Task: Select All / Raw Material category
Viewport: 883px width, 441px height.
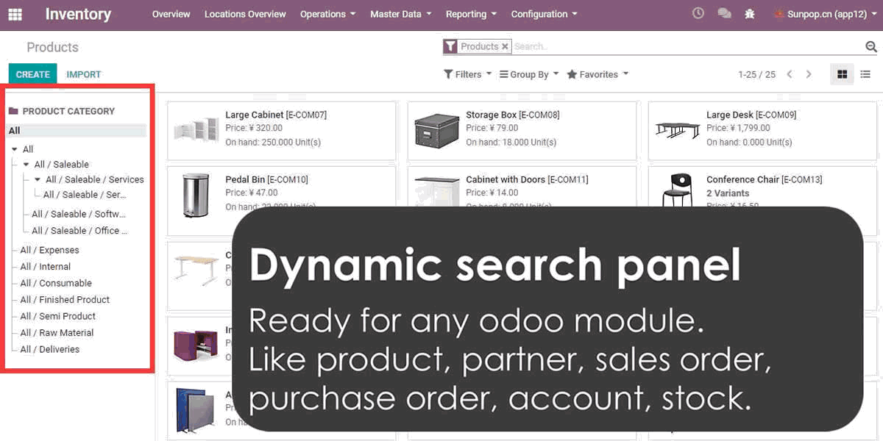Action: (x=57, y=333)
